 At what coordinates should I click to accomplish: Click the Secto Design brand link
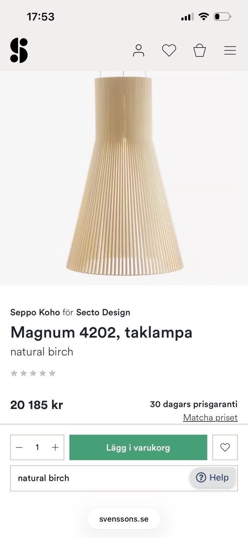(103, 312)
